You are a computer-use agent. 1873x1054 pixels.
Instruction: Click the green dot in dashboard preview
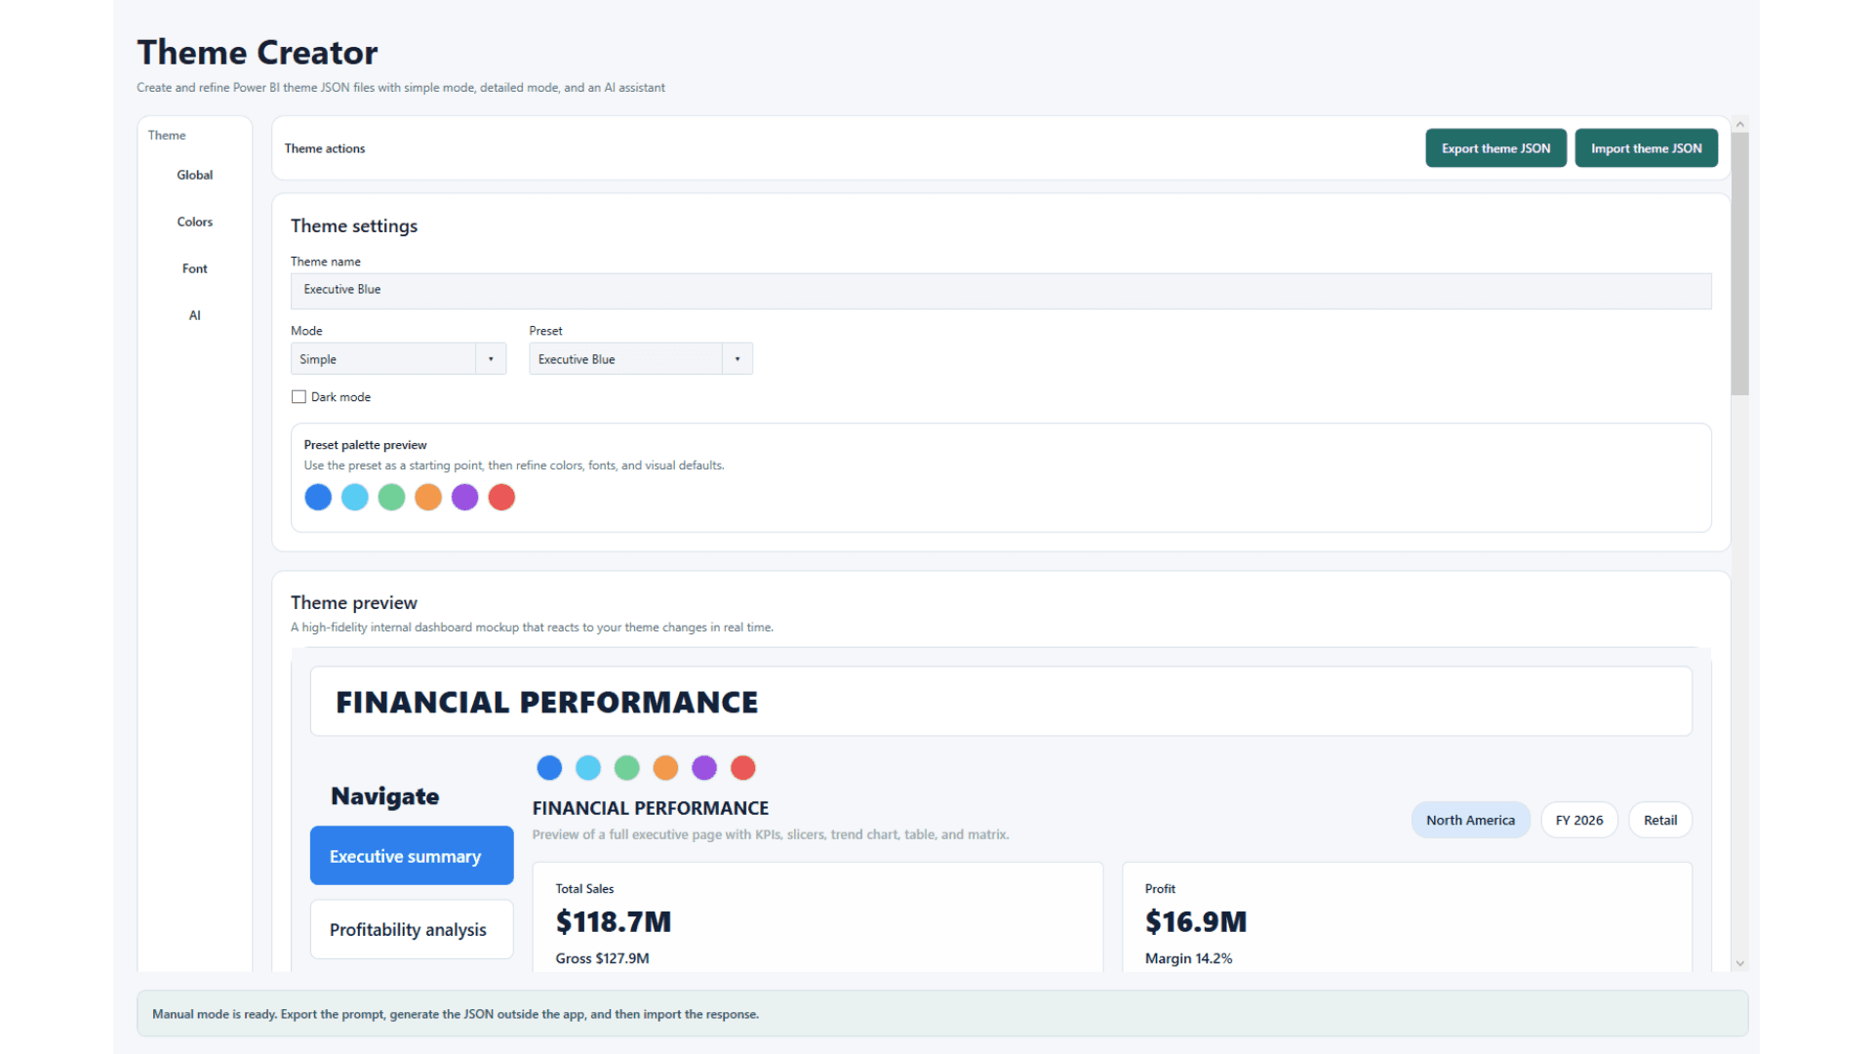627,768
